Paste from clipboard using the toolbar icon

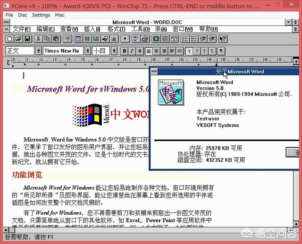tap(57, 39)
